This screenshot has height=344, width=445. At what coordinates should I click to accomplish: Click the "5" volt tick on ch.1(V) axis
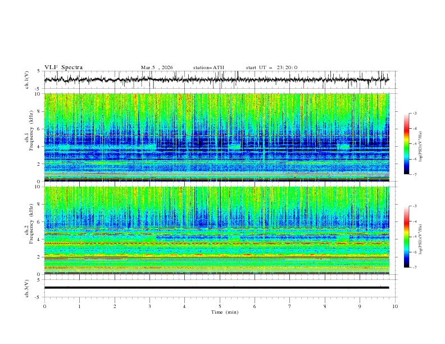pyautogui.click(x=39, y=71)
